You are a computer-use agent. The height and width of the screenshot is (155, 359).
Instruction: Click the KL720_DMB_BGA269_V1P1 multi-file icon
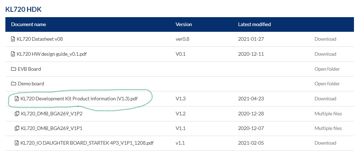pos(17,128)
